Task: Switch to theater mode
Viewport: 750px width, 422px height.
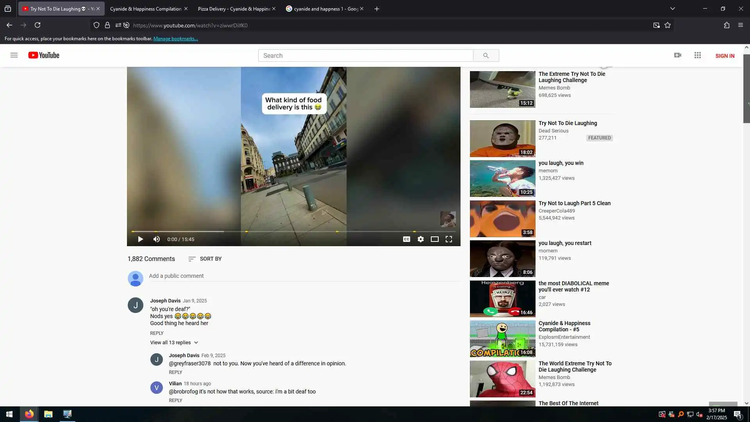Action: [434, 239]
